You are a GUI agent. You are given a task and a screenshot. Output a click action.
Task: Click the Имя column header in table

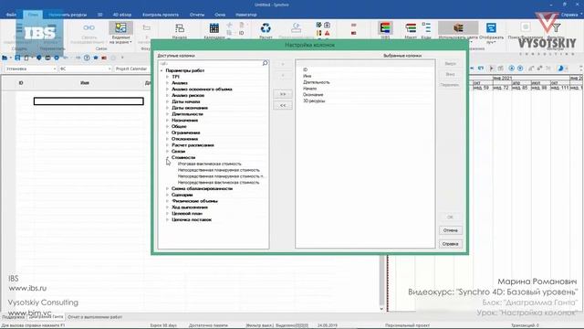(85, 83)
